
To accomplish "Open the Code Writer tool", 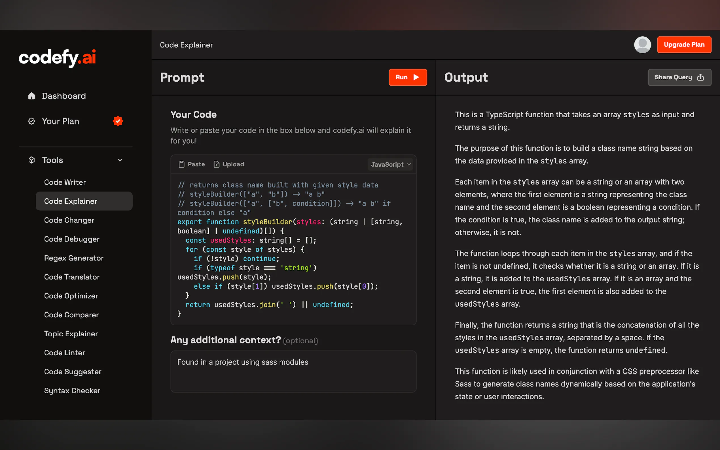I will 65,182.
